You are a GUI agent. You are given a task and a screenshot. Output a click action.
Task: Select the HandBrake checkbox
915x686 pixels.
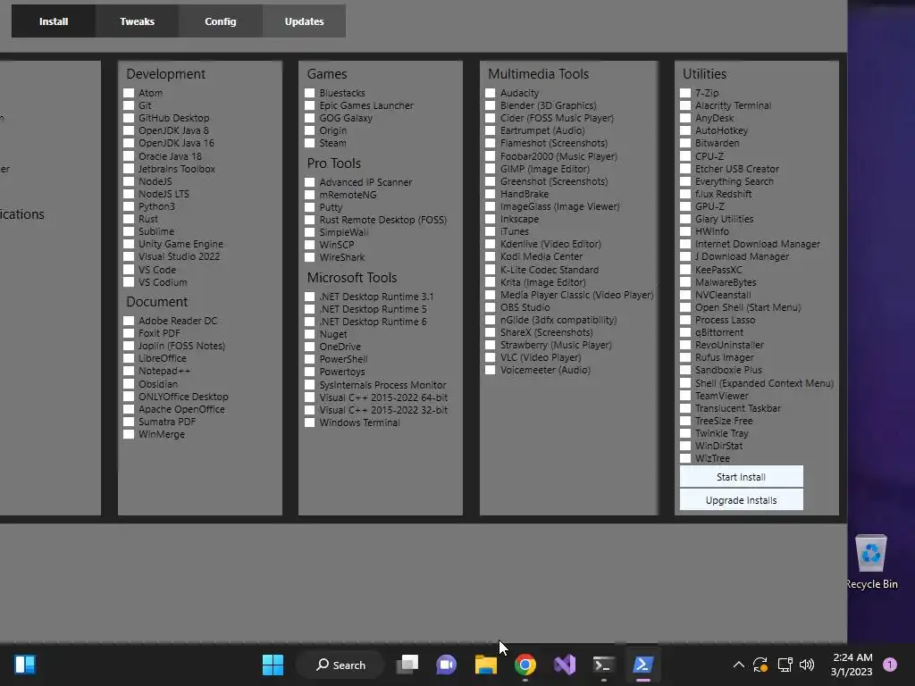point(491,194)
